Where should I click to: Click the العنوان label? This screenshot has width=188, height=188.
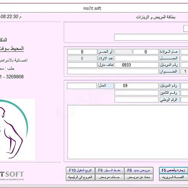tap(170, 71)
